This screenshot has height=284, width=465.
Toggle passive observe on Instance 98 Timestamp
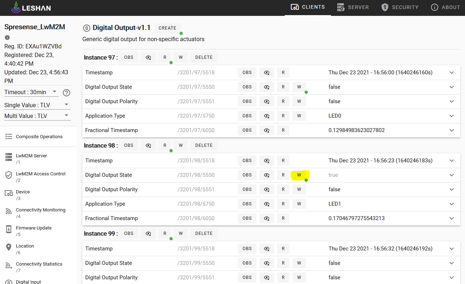pos(267,161)
